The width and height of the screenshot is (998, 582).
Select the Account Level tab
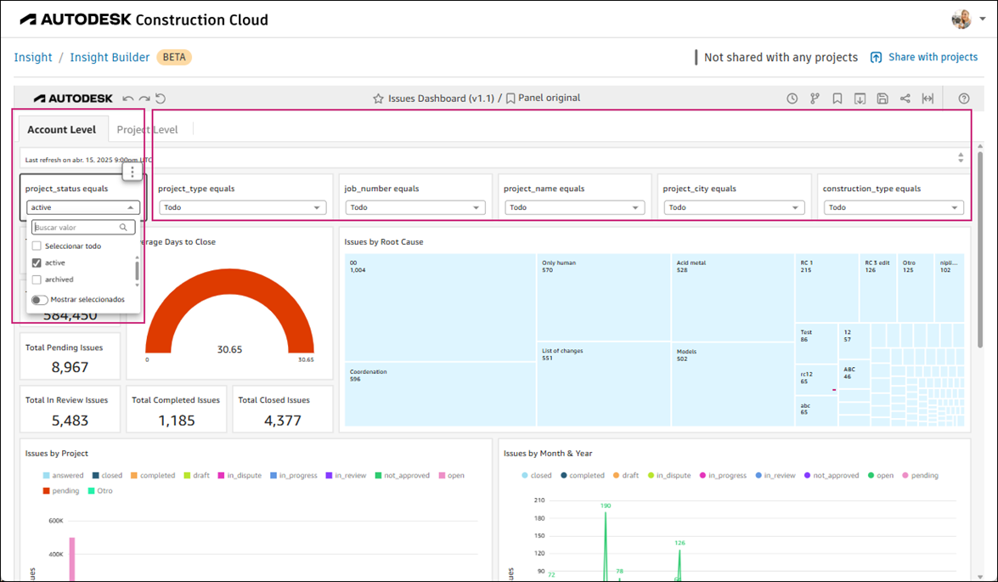tap(62, 129)
